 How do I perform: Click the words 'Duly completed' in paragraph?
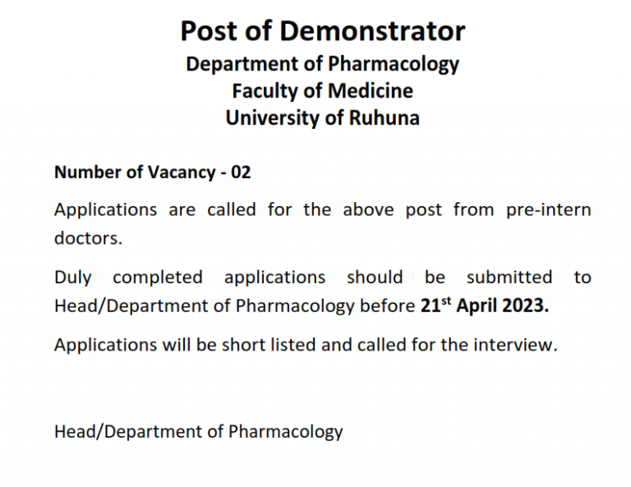[x=128, y=278]
